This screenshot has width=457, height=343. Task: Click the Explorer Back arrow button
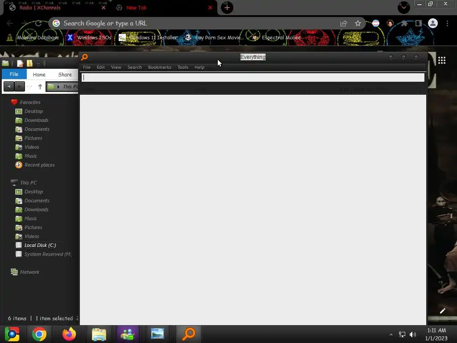[9, 87]
